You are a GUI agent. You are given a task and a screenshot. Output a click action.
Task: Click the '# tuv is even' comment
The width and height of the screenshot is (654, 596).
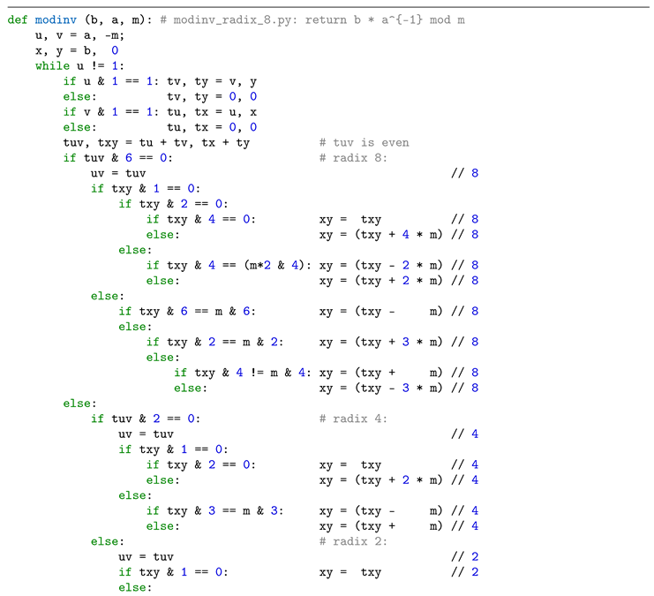364,142
